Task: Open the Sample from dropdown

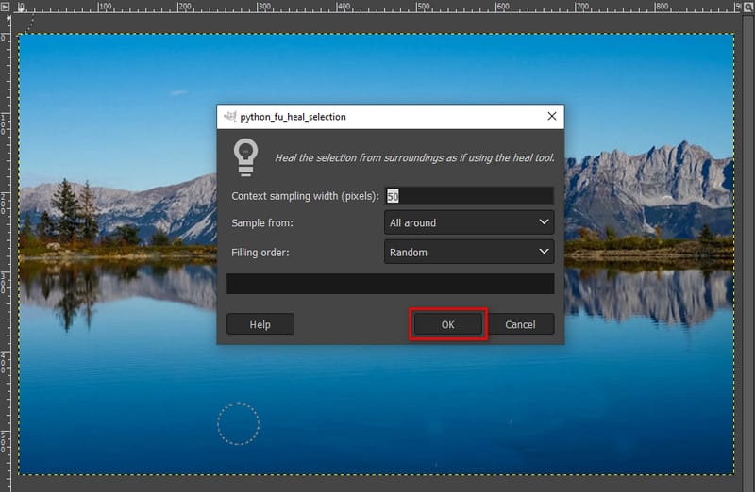Action: tap(469, 223)
